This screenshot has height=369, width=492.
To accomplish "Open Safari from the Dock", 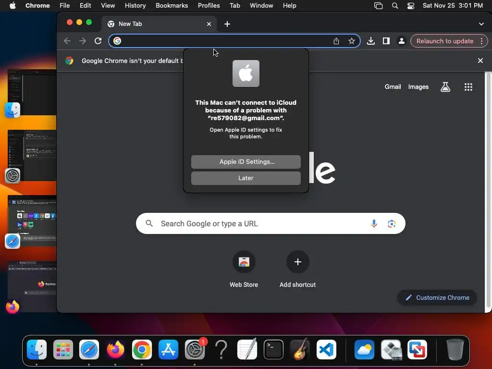I will (x=89, y=350).
